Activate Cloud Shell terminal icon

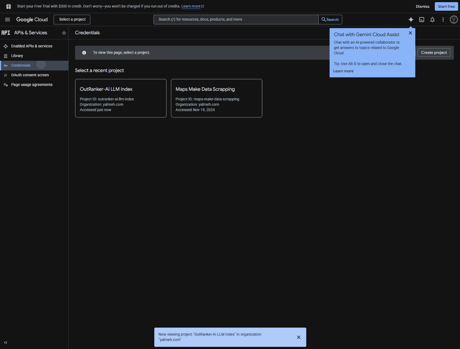422,20
